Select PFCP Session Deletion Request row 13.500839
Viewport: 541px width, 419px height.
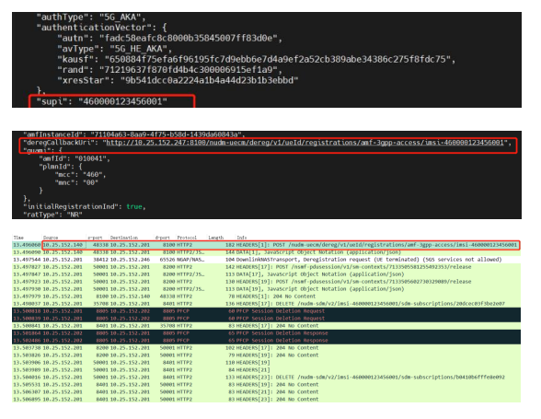click(x=267, y=318)
